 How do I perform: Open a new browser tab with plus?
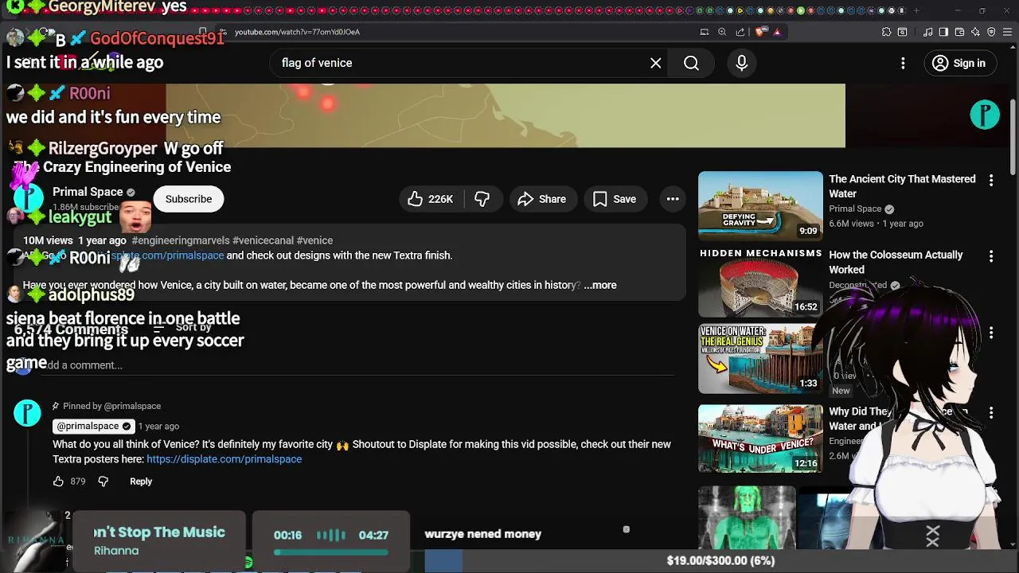coord(916,10)
